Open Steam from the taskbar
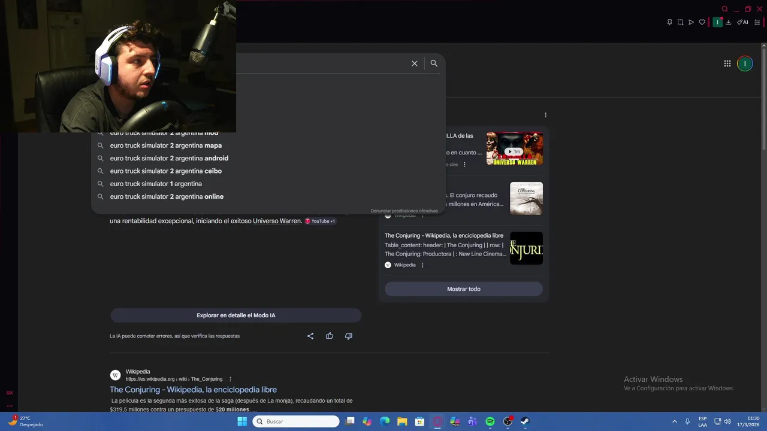Image resolution: width=767 pixels, height=431 pixels. tap(525, 421)
